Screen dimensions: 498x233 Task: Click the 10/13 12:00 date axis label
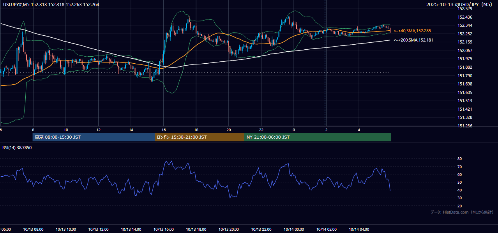point(99,230)
